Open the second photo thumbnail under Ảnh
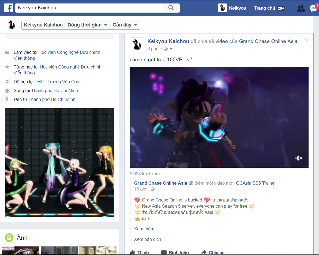 pyautogui.click(x=59, y=250)
